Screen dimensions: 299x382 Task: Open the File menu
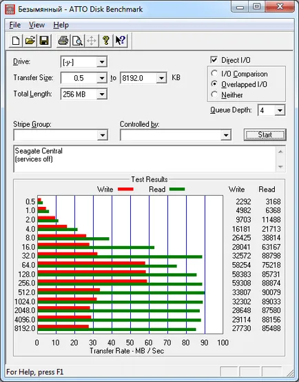(x=15, y=25)
